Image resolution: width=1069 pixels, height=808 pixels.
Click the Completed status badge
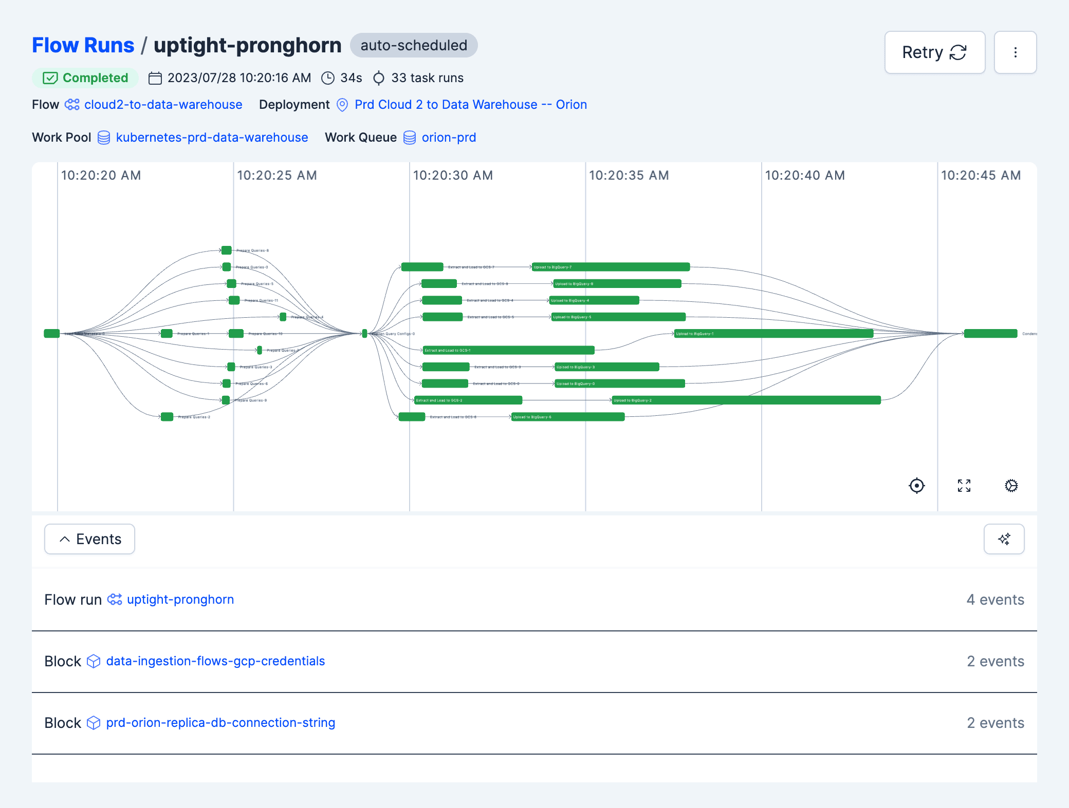click(85, 78)
